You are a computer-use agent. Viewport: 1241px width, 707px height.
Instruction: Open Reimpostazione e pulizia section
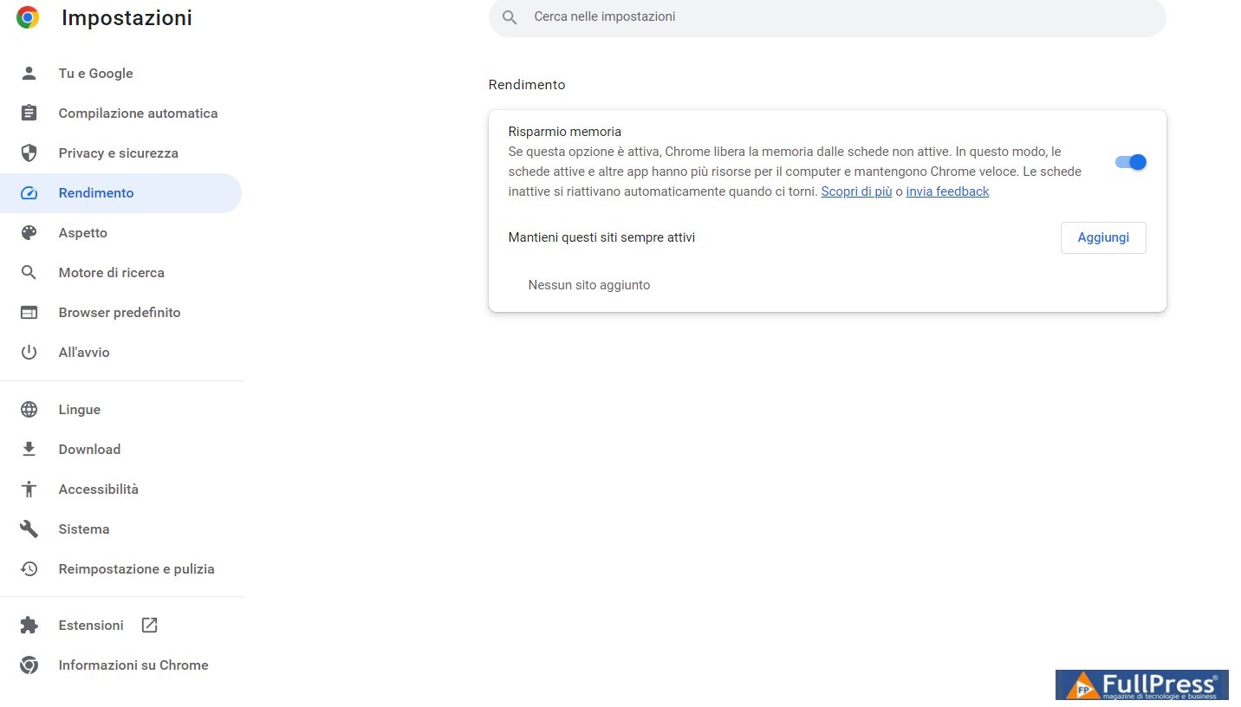click(x=136, y=569)
